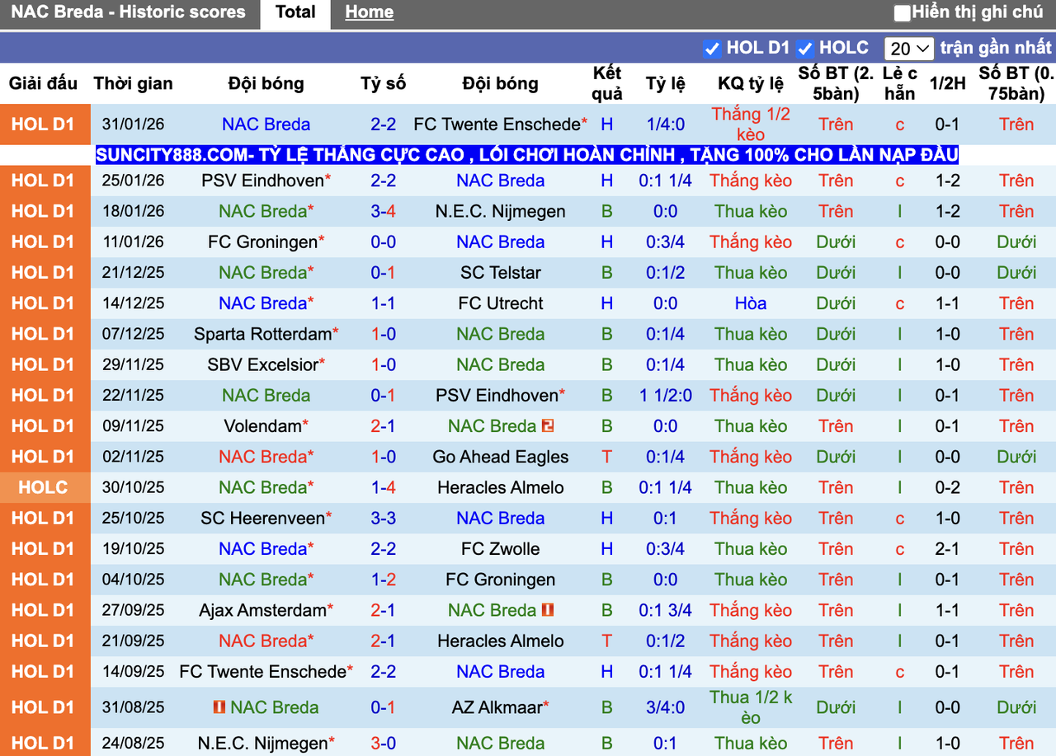Viewport: 1056px width, 756px height.
Task: Switch to the Total tab
Action: 295,12
